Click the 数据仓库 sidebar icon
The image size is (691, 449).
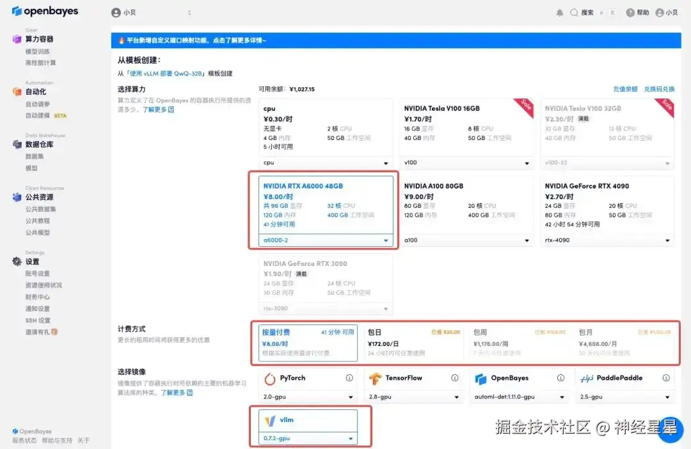[x=17, y=144]
